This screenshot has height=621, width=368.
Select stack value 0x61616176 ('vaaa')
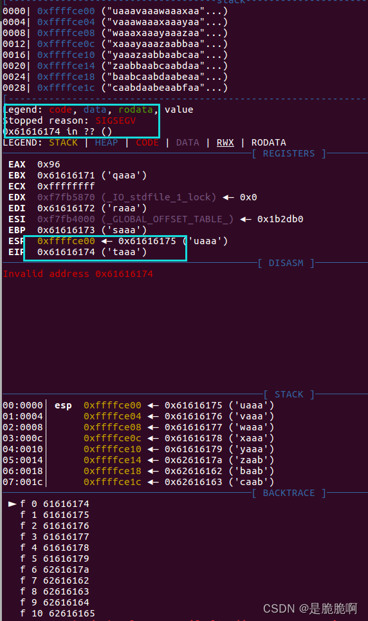tap(219, 416)
